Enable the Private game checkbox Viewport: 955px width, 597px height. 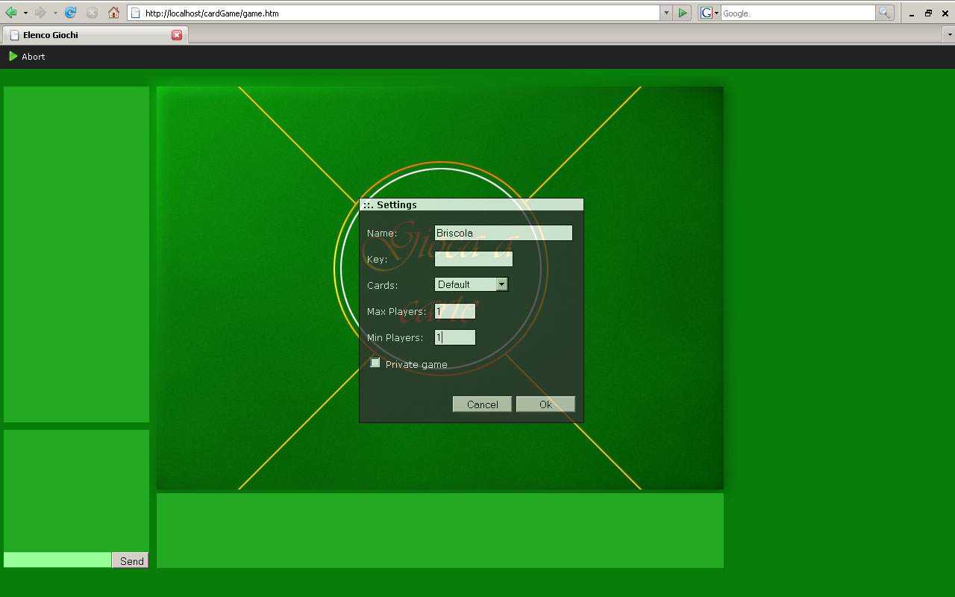click(x=375, y=363)
